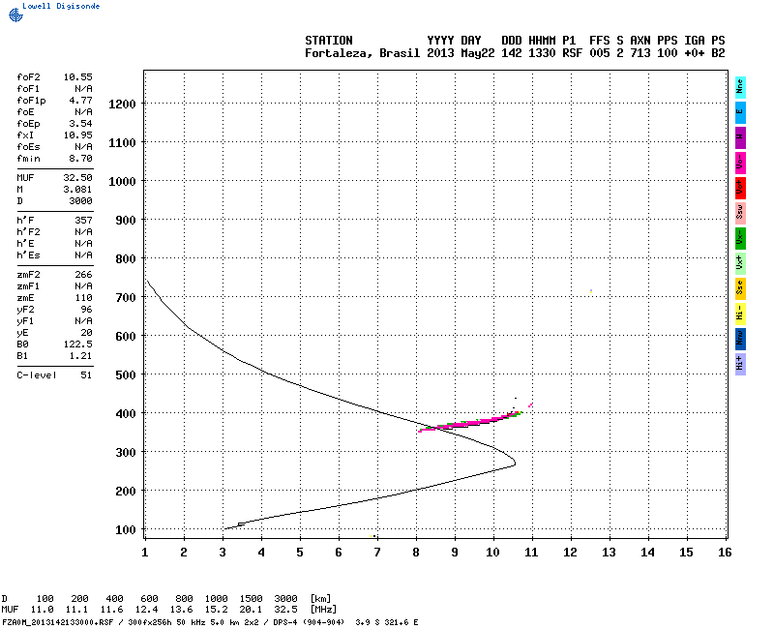
Task: Click the [km] unit label
Action: [321, 599]
